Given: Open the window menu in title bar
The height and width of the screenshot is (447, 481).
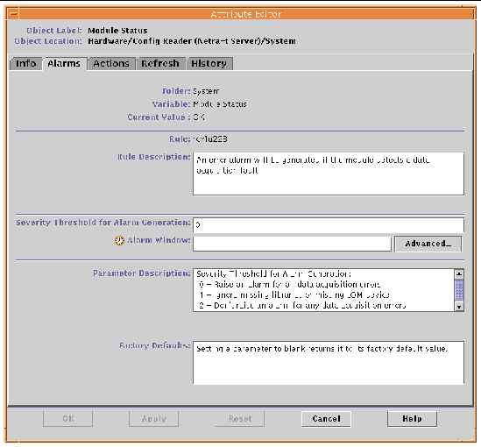Looking at the screenshot, I should click(13, 14).
